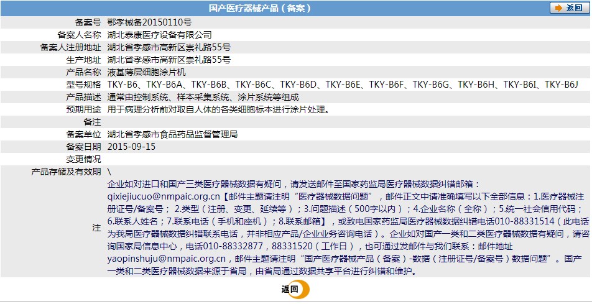Select 湖北省孝感市食品药品监督管理局
Screen dimensions: 592x304
[x=172, y=134]
